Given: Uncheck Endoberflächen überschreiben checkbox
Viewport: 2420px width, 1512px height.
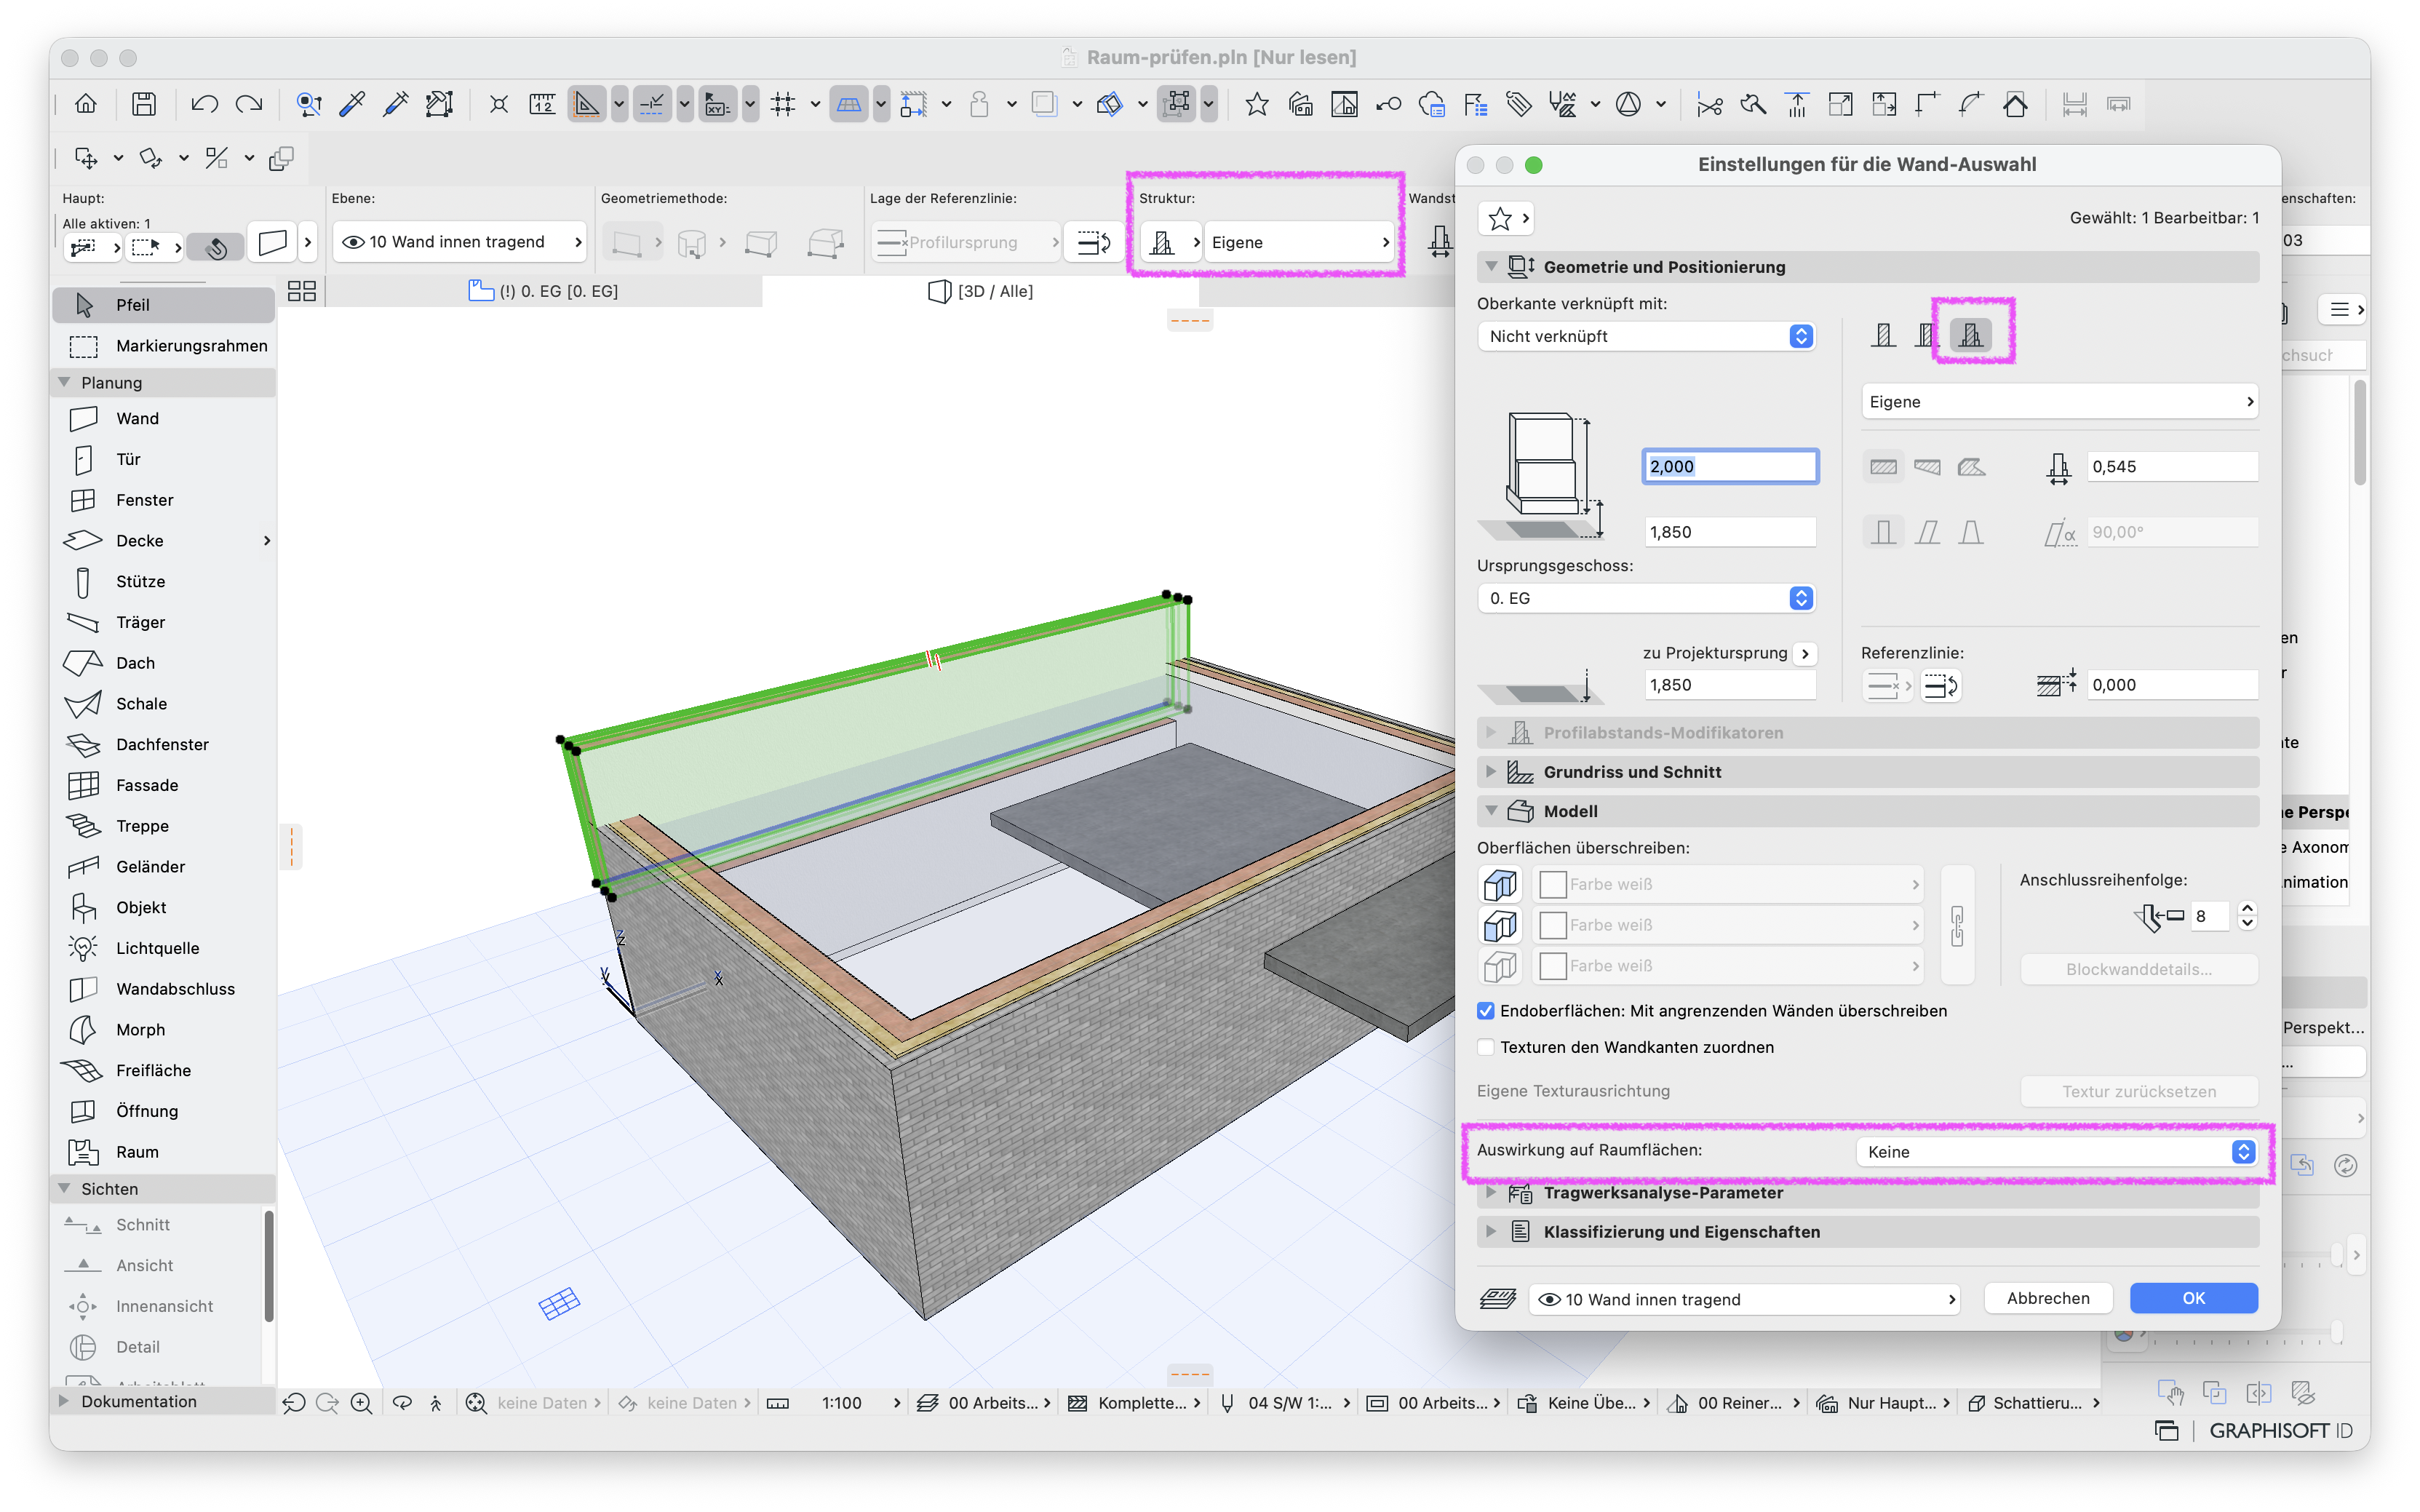Looking at the screenshot, I should (1486, 1011).
